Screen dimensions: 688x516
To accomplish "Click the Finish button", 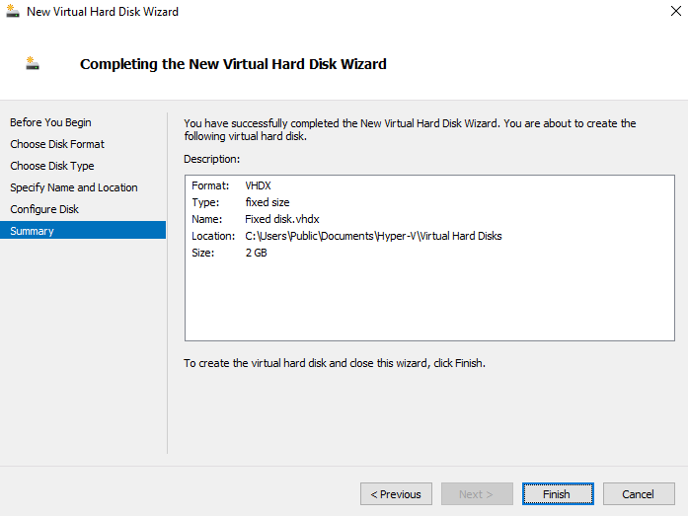I will (558, 494).
